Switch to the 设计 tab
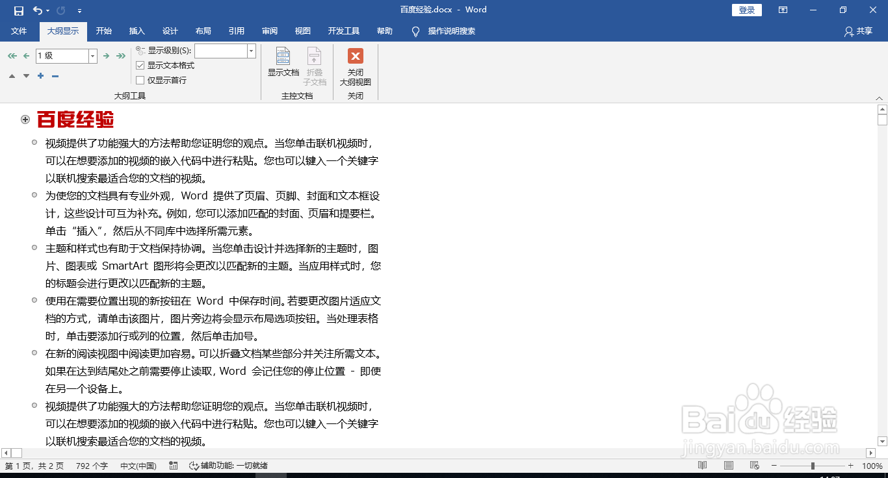Image resolution: width=888 pixels, height=478 pixels. point(170,31)
